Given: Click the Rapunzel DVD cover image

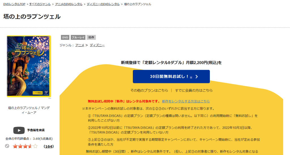Looking at the screenshot, I should click(x=29, y=66).
